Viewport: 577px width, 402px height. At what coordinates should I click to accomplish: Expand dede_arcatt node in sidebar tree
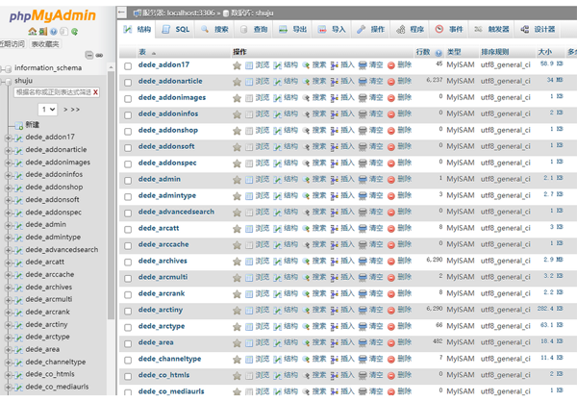8,263
